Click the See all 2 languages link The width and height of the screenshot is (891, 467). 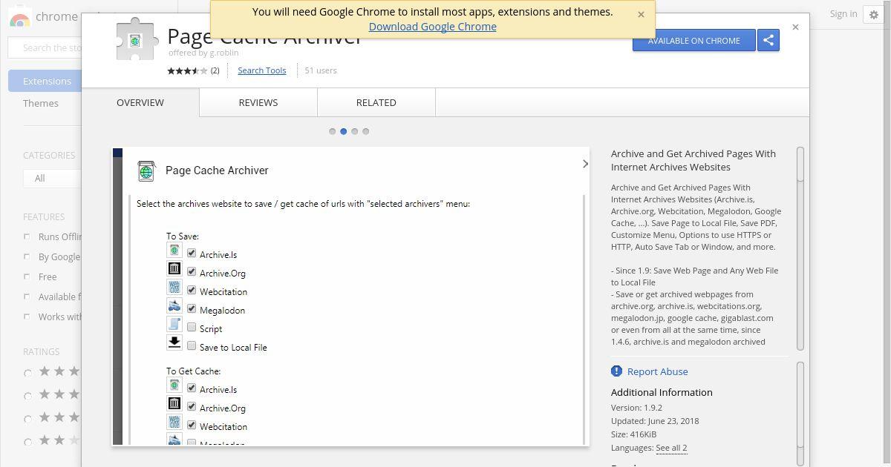(x=671, y=448)
